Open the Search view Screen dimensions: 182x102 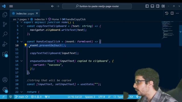[x=5, y=34]
